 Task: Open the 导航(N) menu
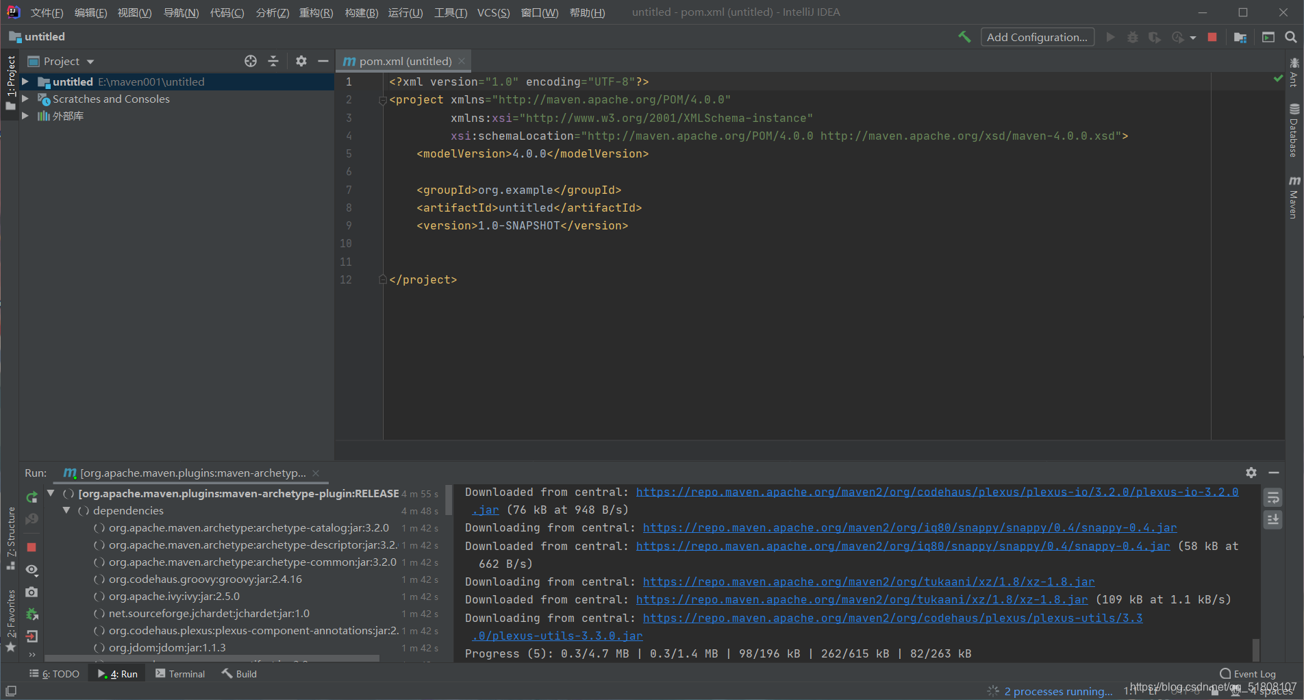point(181,12)
